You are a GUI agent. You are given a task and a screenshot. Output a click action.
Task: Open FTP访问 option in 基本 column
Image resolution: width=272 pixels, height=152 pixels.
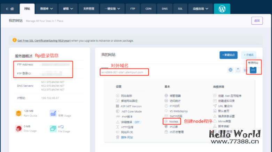(x=174, y=106)
